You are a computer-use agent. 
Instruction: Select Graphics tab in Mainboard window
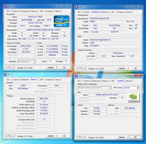[x=121, y=12]
